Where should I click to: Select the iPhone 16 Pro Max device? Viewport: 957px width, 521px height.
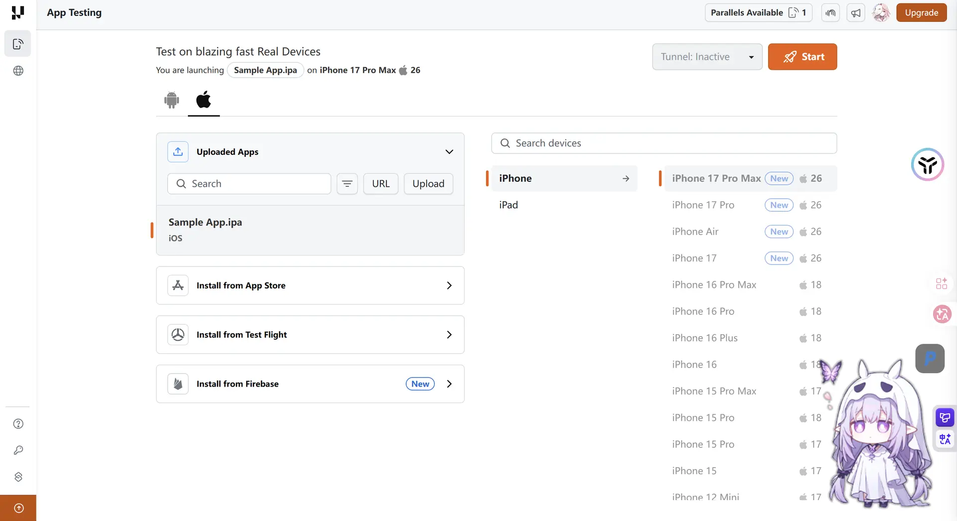click(751, 284)
